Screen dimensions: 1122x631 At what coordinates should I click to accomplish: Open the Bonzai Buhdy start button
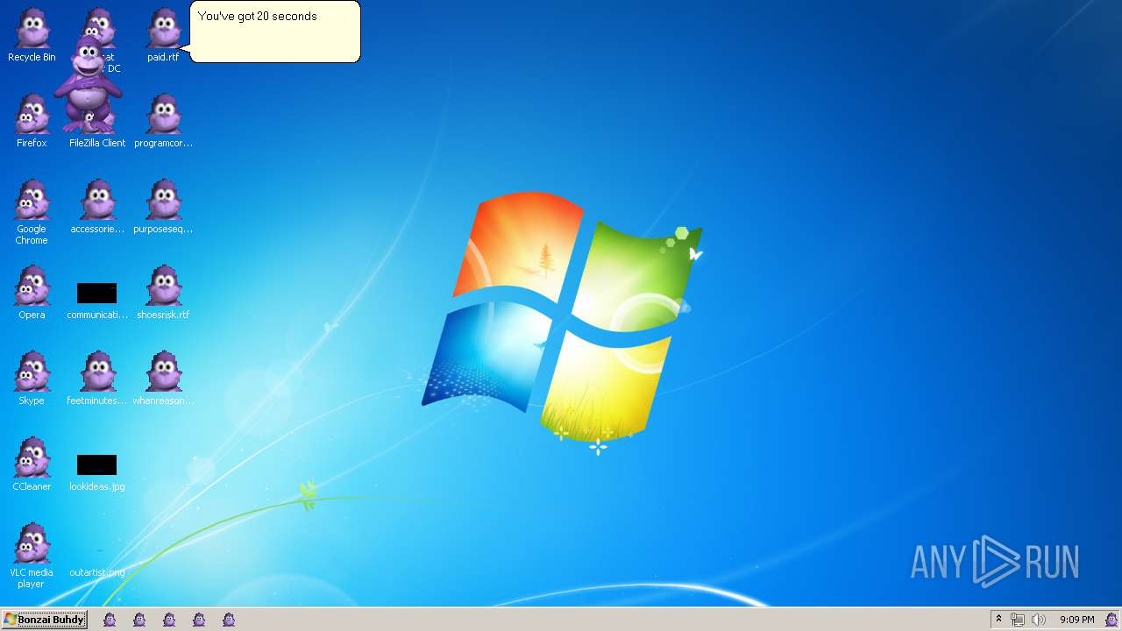[x=44, y=620]
